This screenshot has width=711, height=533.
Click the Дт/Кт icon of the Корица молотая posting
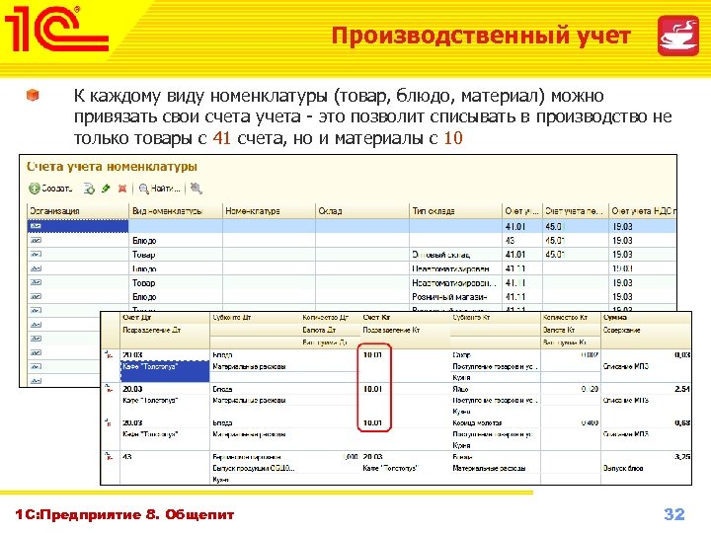(108, 422)
